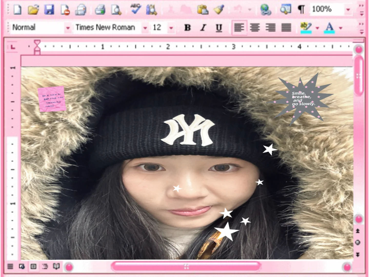Align text to the right
This screenshot has height=277, width=369.
coord(271,27)
